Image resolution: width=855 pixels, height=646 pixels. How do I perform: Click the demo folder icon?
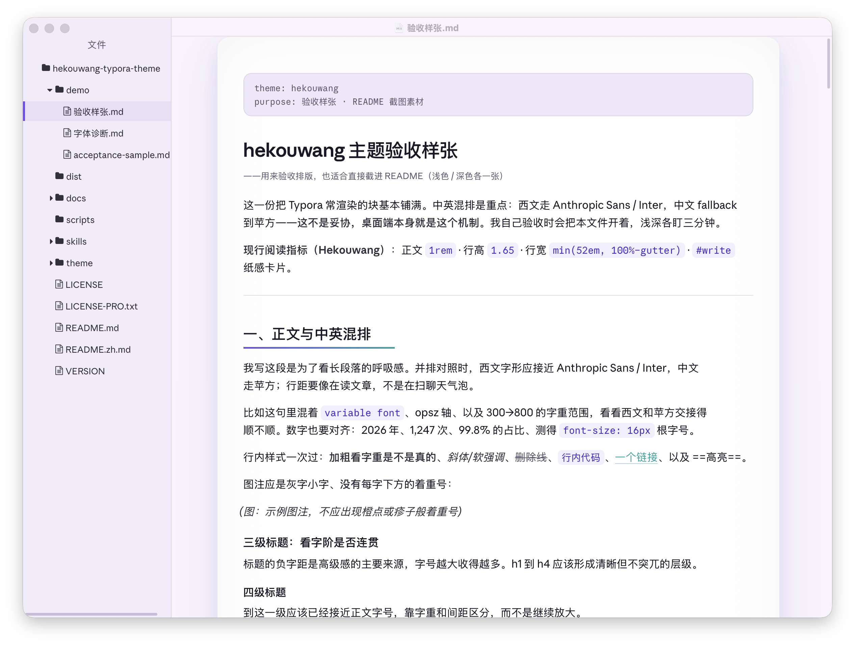[x=59, y=90]
